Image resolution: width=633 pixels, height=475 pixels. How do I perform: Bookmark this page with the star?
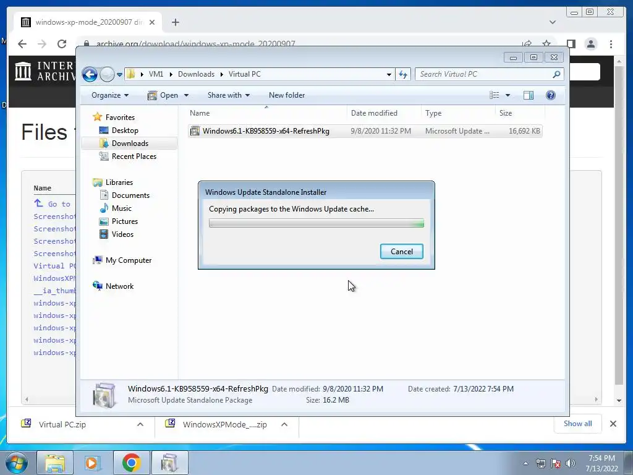click(546, 44)
